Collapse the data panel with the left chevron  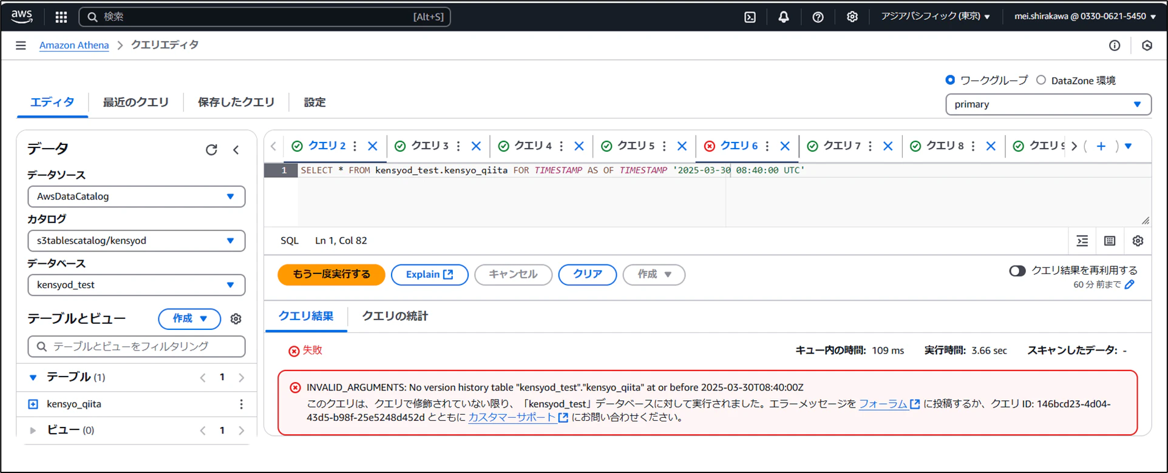tap(236, 150)
